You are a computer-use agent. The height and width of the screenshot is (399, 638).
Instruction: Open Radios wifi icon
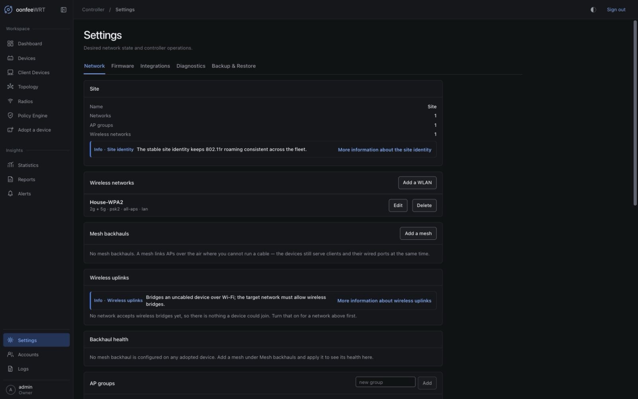(x=10, y=101)
